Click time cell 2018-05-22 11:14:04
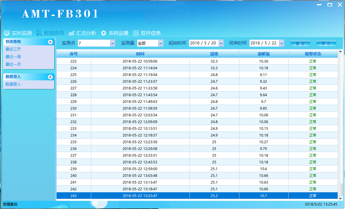345x209 pixels. coord(140,68)
